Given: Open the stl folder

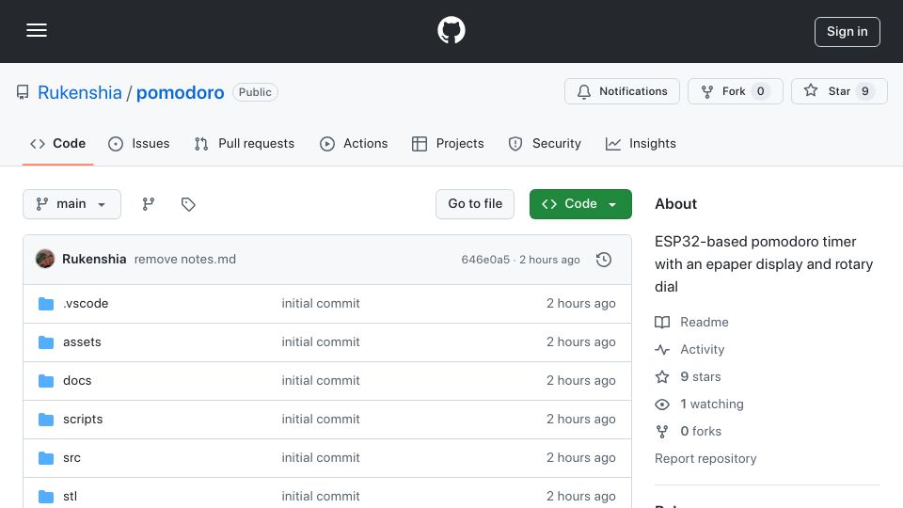Looking at the screenshot, I should coord(70,497).
